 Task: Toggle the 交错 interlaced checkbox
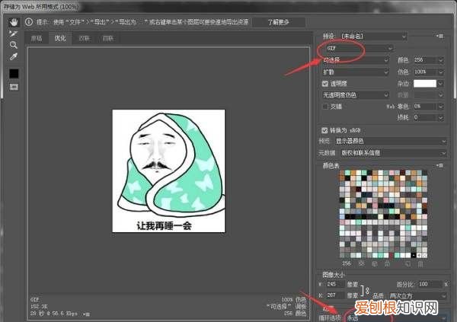325,107
